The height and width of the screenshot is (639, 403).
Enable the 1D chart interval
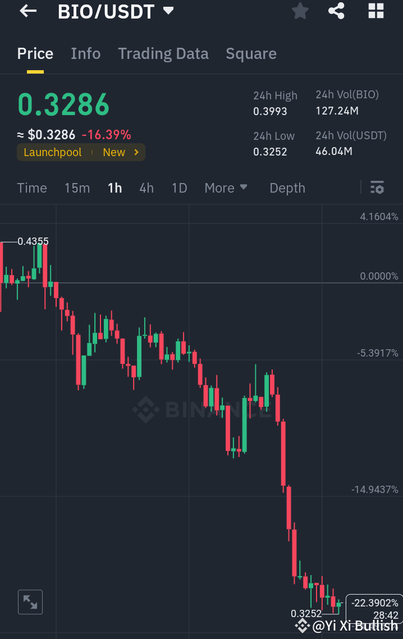point(179,188)
